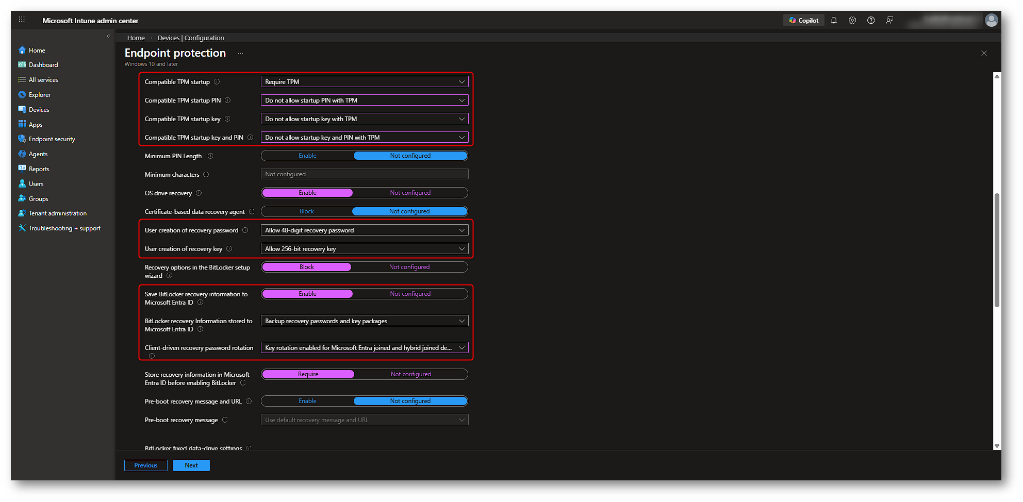Open Compatible TPM startup PIN dropdown
The width and height of the screenshot is (1023, 502).
tap(365, 101)
